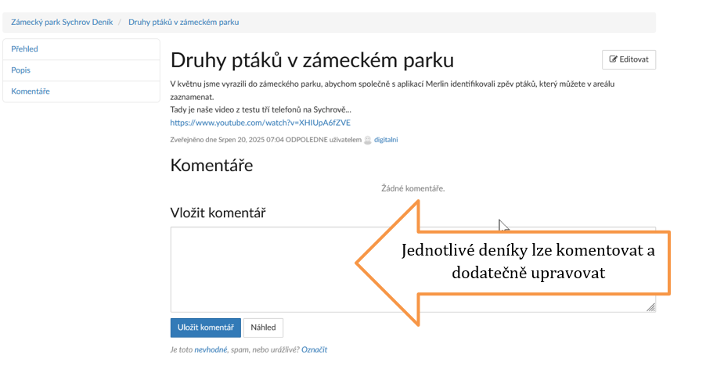Viewport: 706px width, 390px height.
Task: Click breadcrumb Druhy ptáků v zámeckém parku
Action: coord(184,22)
